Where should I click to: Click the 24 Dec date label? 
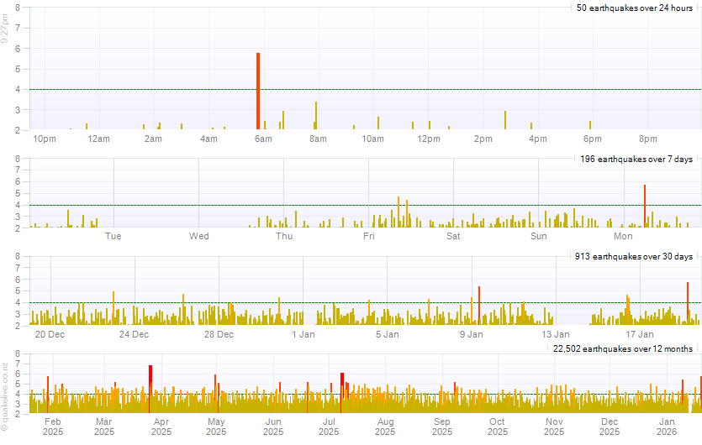[134, 334]
